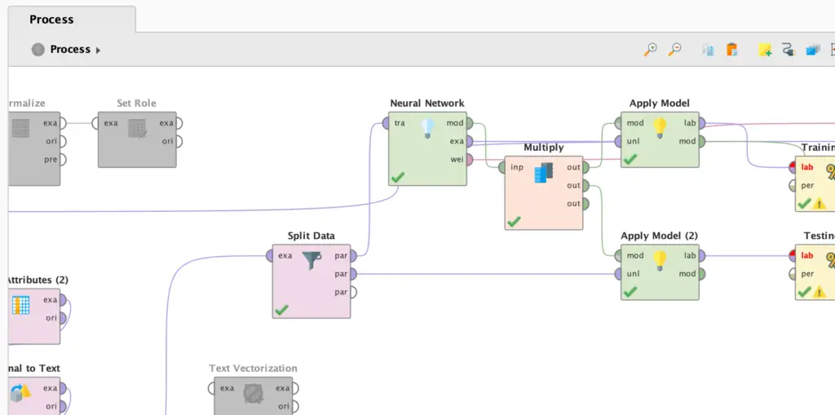Viewport: 835px width, 415px height.
Task: Select the Multiply operator's blue stack icon
Action: tap(544, 173)
